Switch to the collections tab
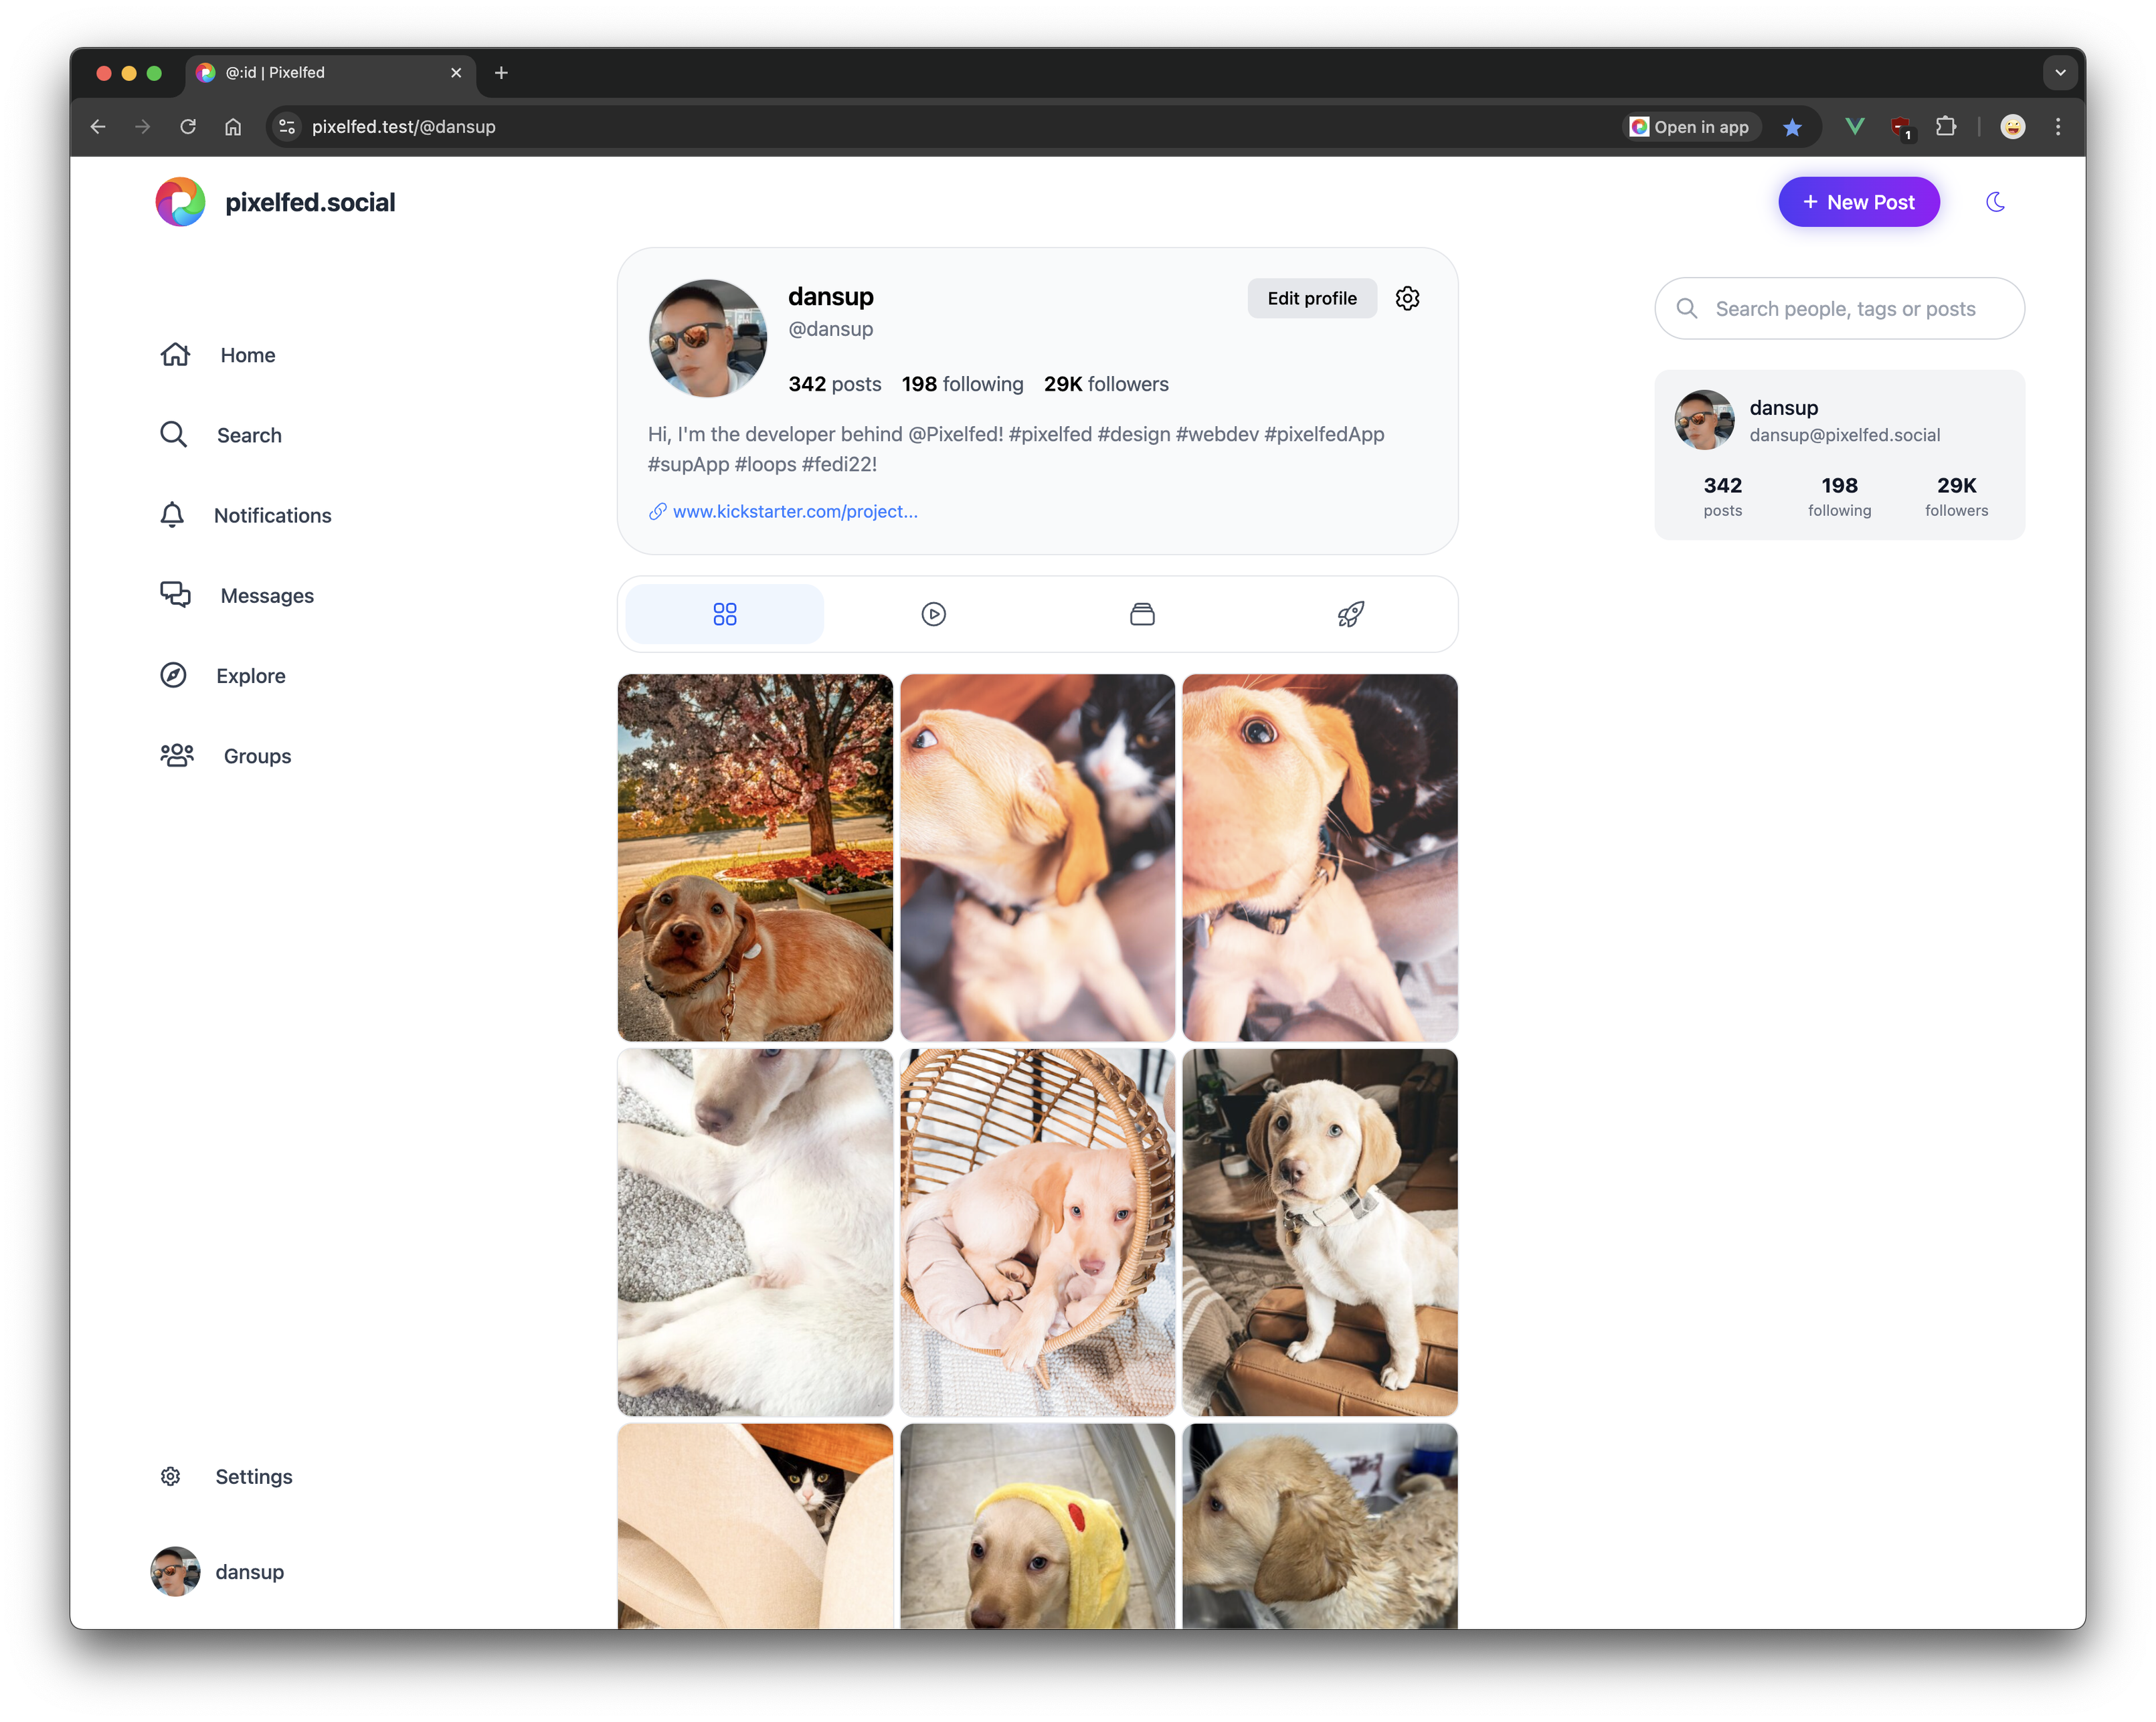Viewport: 2156px width, 1722px height. click(1142, 614)
